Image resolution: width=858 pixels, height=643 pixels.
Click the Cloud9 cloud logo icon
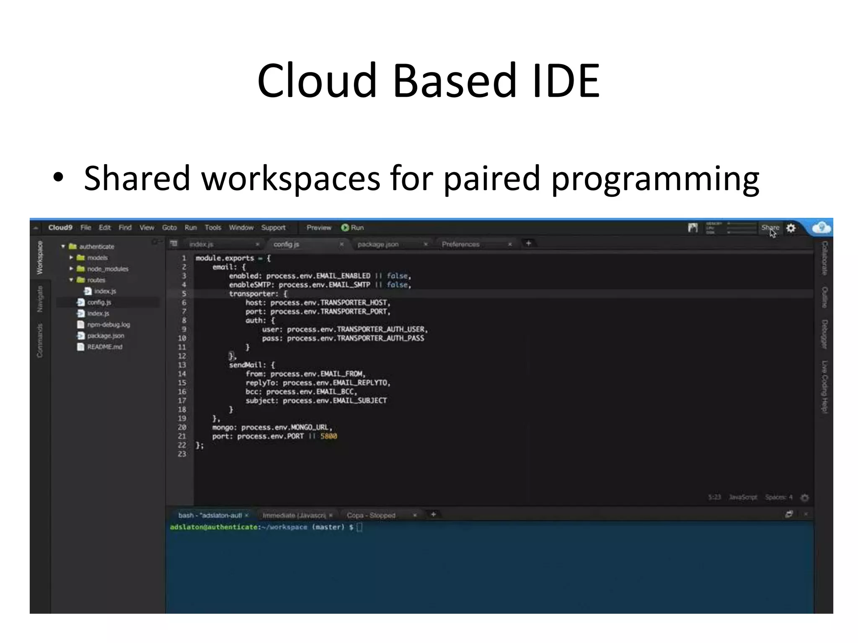[x=821, y=228]
